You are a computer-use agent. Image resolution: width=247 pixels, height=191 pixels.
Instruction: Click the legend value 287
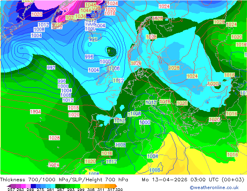click(60, 189)
